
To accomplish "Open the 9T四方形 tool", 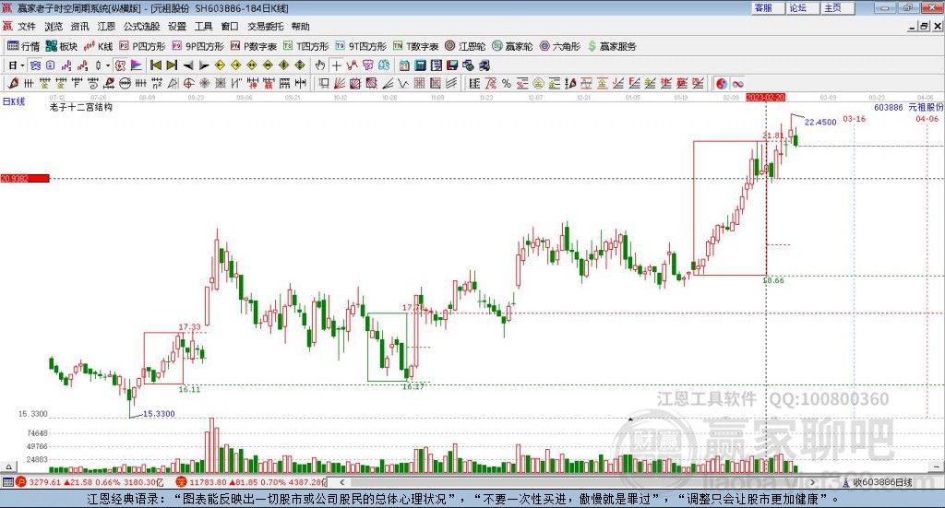I will (361, 46).
